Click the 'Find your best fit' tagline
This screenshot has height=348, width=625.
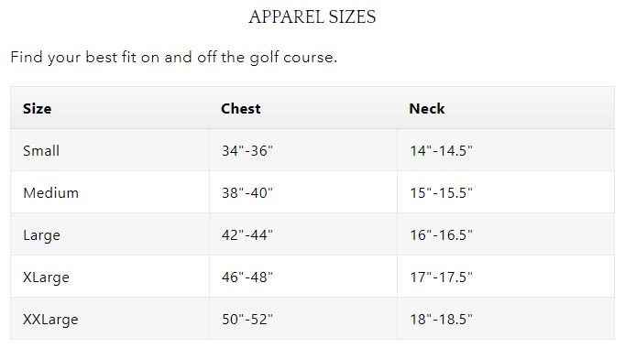click(174, 58)
